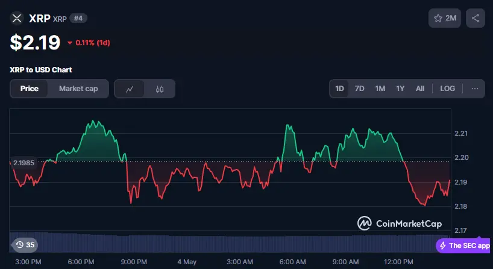This screenshot has height=269, width=493.
Task: Switch to candlestick chart icon
Action: (x=159, y=89)
